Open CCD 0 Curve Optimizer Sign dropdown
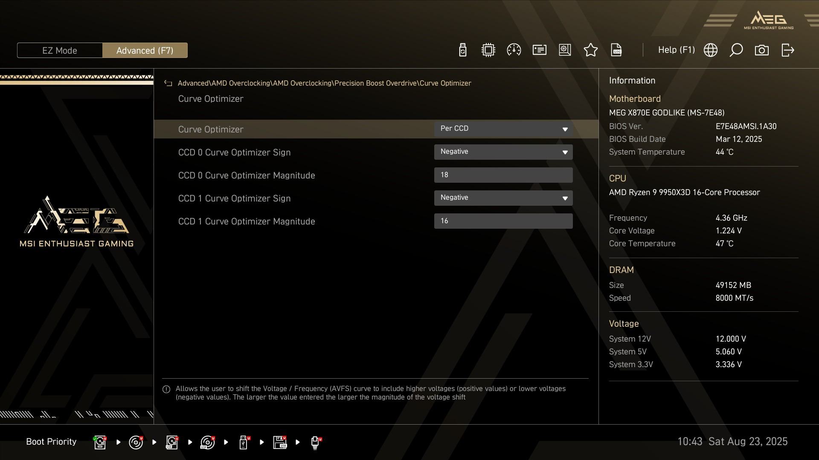Image resolution: width=819 pixels, height=460 pixels. tap(503, 152)
